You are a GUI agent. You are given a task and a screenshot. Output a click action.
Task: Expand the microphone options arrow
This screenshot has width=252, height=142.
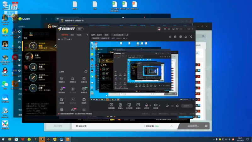(x=150, y=105)
